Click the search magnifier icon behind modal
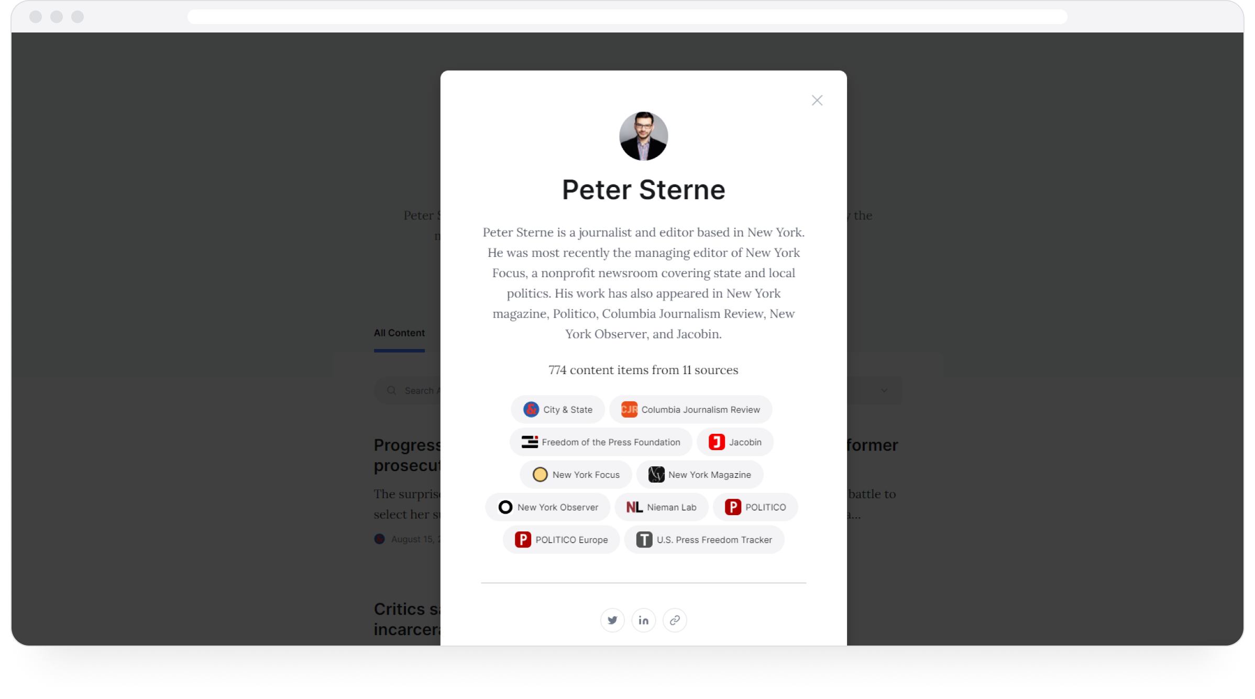Screen dimensions: 1255x699 pos(391,391)
